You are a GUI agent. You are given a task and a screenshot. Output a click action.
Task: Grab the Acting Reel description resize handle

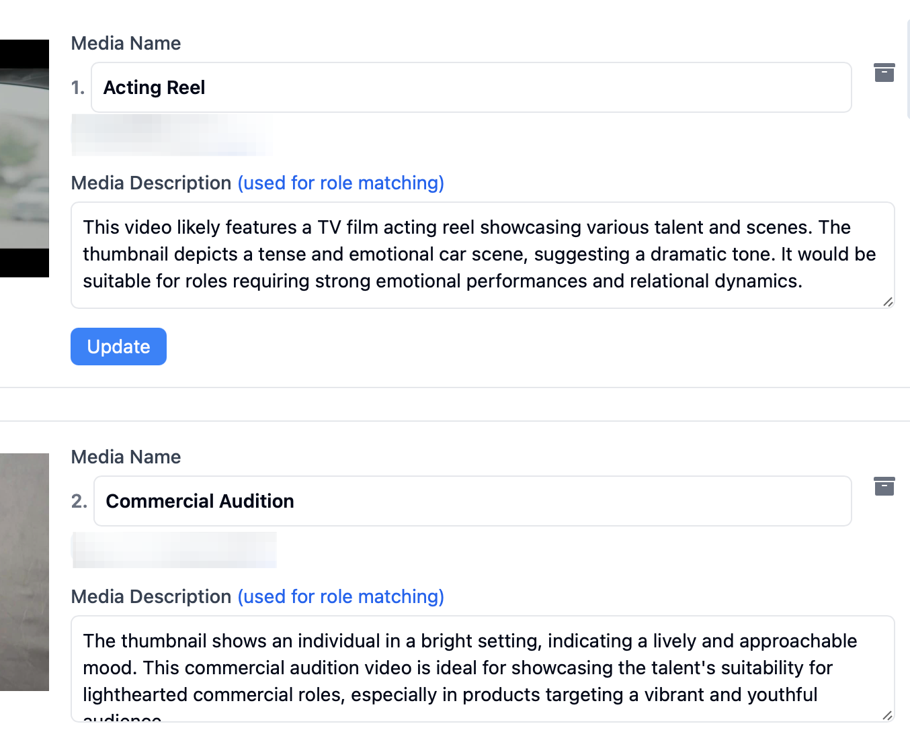pyautogui.click(x=887, y=302)
